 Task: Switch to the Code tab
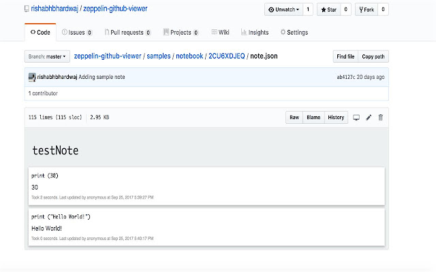click(40, 33)
